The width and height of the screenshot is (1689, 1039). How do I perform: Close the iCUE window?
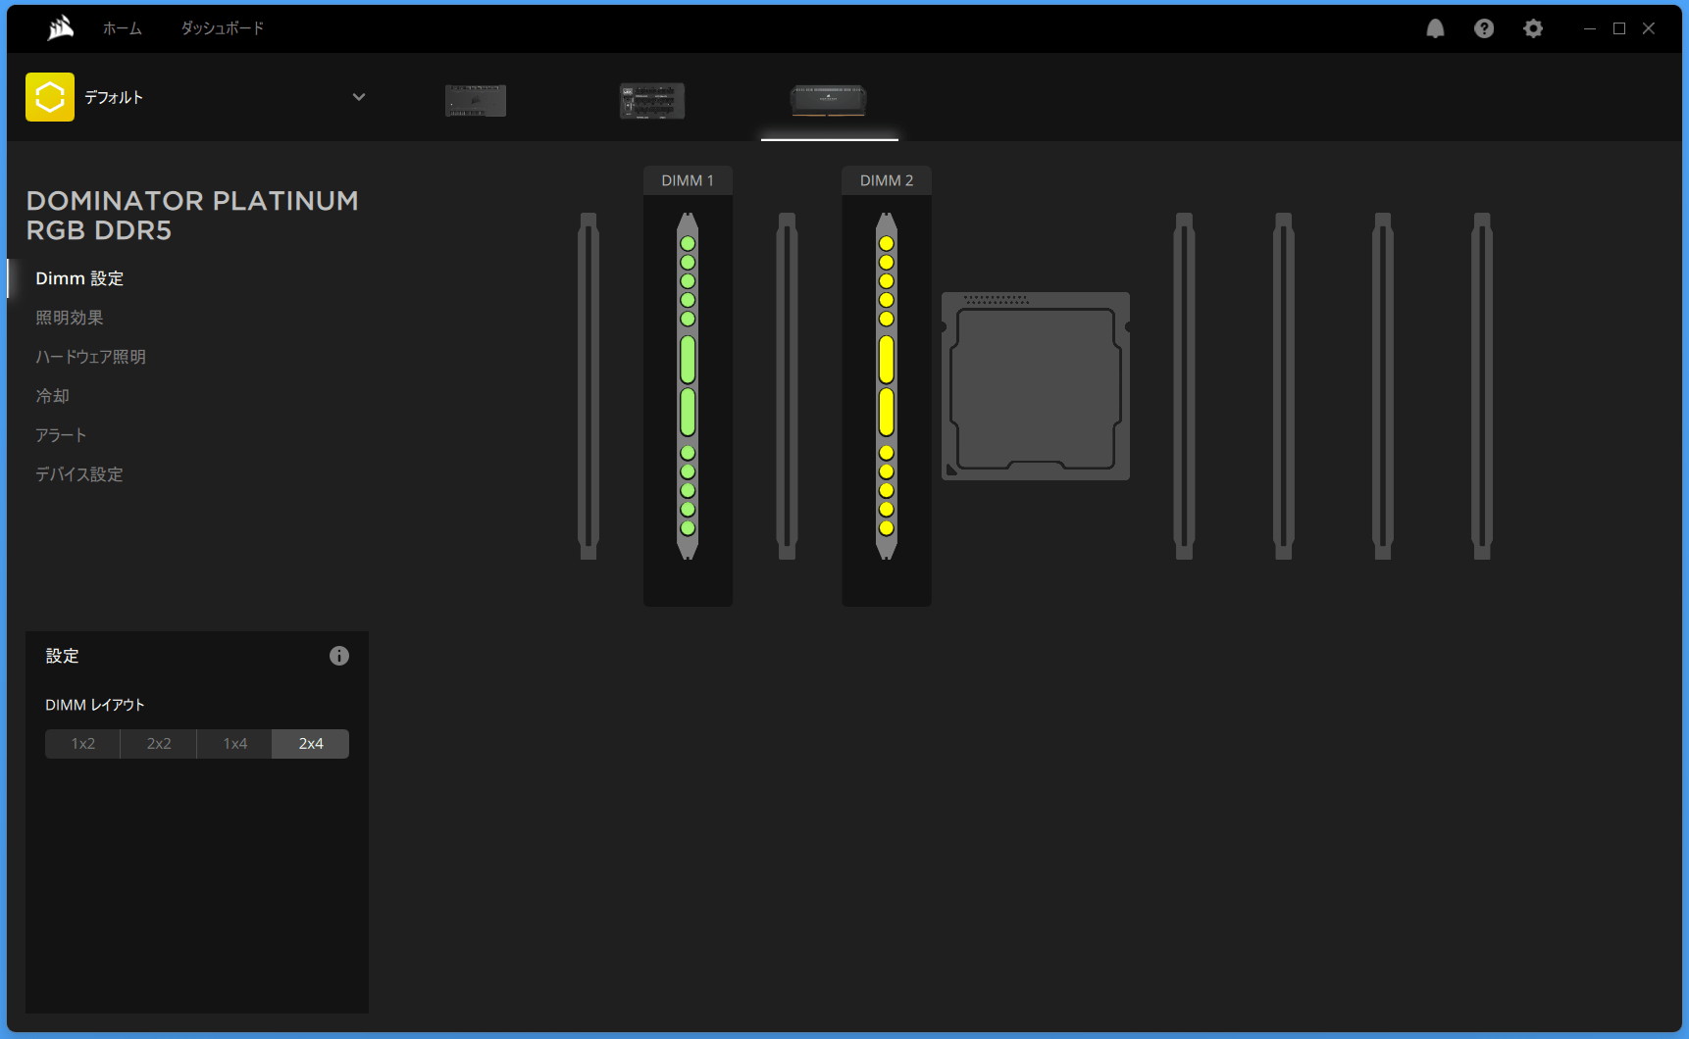click(1649, 28)
